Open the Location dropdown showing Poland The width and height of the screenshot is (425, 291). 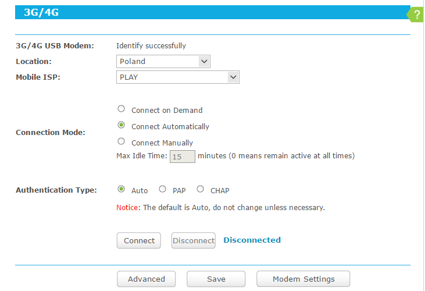point(163,61)
